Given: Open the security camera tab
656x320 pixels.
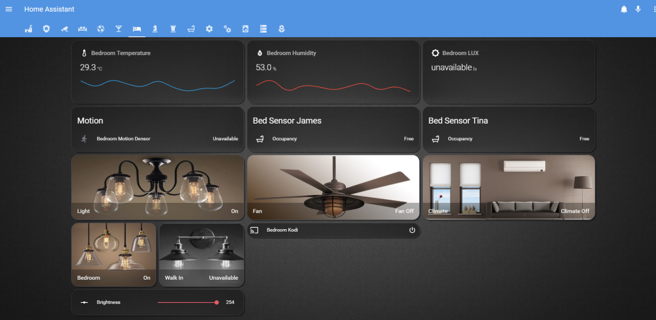Looking at the screenshot, I should click(65, 29).
